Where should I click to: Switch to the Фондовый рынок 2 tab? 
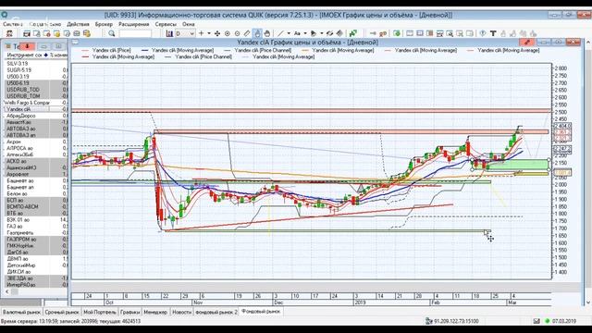[x=216, y=313]
